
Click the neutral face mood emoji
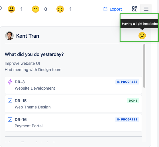pyautogui.click(x=36, y=9)
